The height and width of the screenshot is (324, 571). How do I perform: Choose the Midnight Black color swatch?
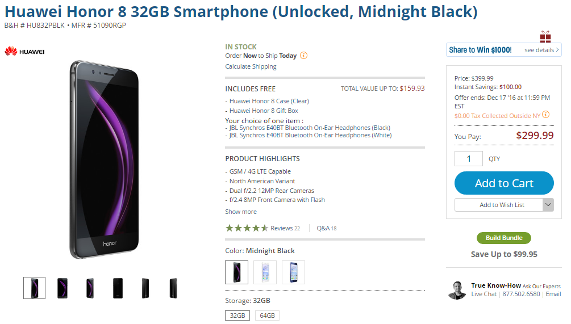coord(236,272)
